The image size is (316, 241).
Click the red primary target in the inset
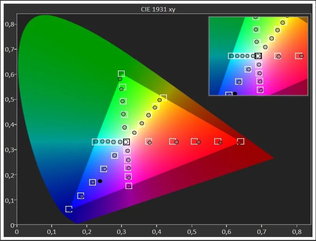point(299,56)
